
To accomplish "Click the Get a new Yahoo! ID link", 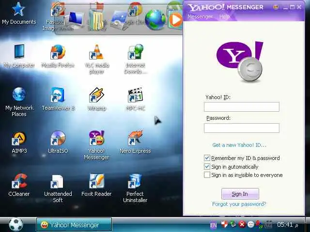I will [239, 145].
